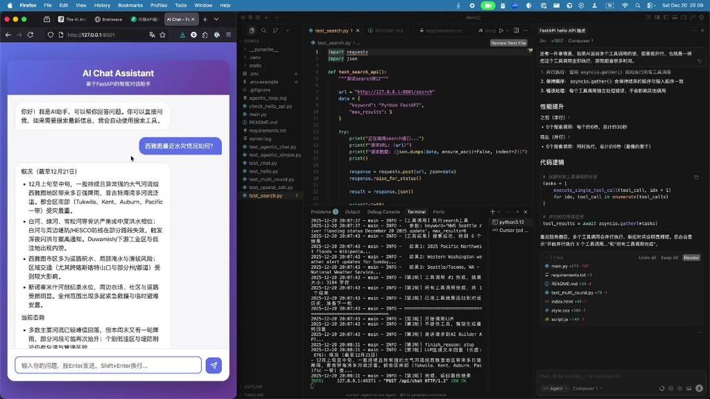Select the python3.12 terminal session
Viewport: 710px width, 399px height.
(510, 222)
